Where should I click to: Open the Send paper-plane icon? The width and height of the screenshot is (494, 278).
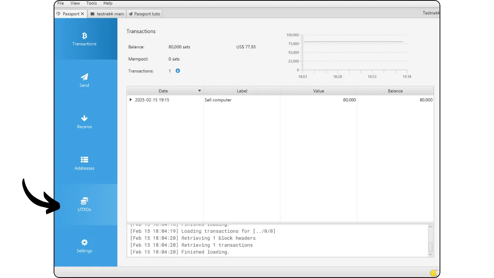tap(85, 77)
